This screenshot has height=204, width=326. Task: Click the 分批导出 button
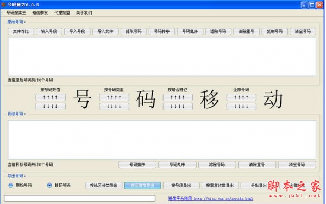[259, 186]
